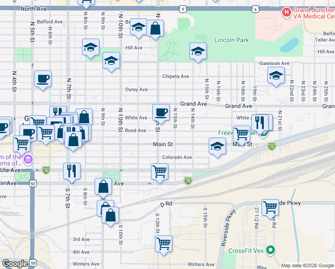Click the purple museum pin
The width and height of the screenshot is (335, 269).
[x=28, y=160]
